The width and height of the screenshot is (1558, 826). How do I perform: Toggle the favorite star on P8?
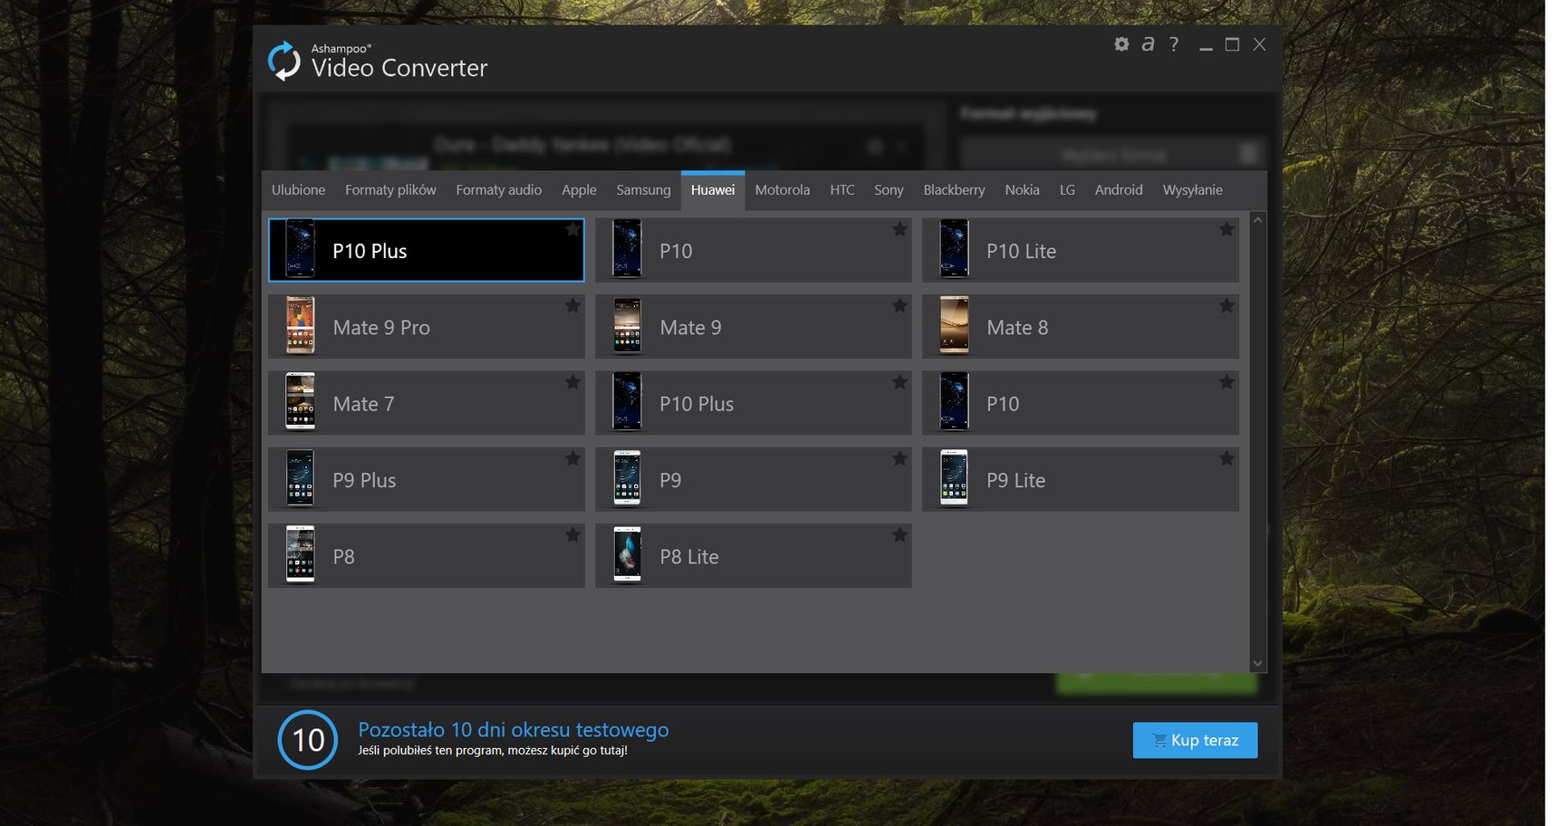572,535
